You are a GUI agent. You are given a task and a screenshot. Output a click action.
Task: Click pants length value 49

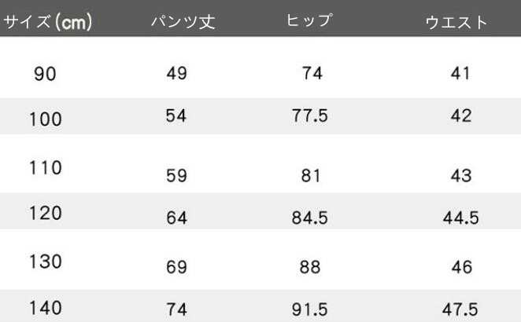point(176,74)
